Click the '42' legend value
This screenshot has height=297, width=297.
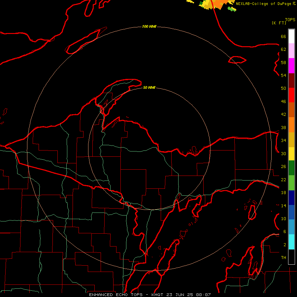[x=283, y=115]
